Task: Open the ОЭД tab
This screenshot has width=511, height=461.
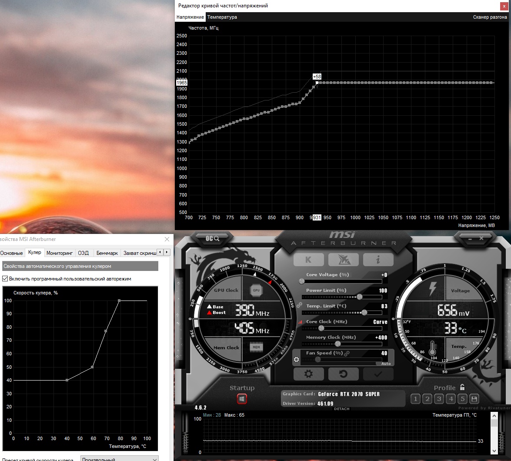Action: pyautogui.click(x=83, y=253)
